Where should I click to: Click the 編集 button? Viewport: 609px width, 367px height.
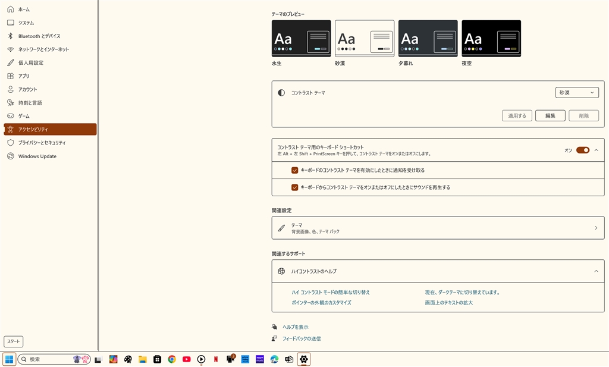pos(550,116)
